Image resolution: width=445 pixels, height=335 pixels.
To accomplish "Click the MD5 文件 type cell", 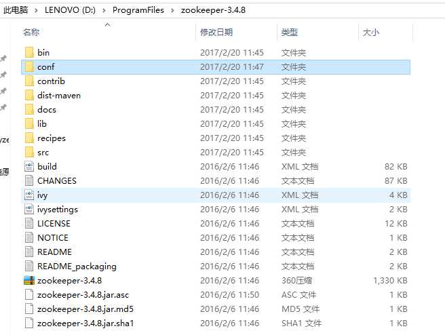I will click(x=301, y=309).
